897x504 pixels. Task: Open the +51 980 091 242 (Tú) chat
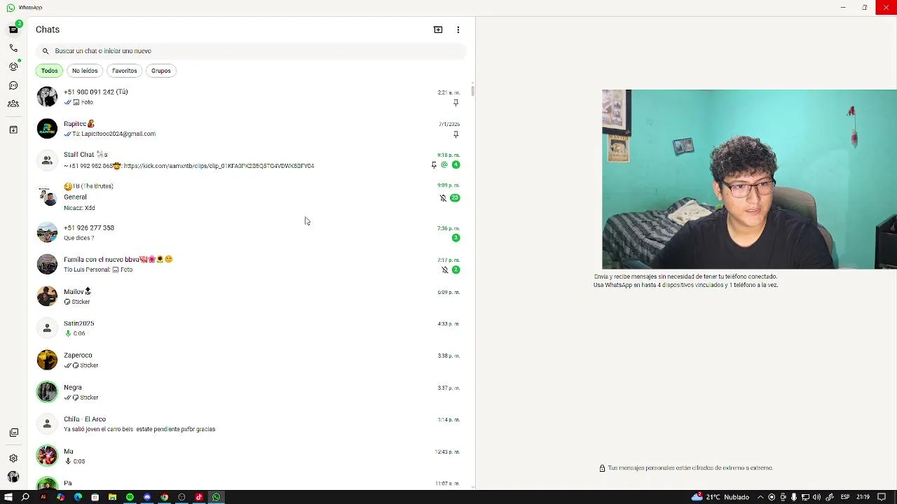[x=251, y=97]
